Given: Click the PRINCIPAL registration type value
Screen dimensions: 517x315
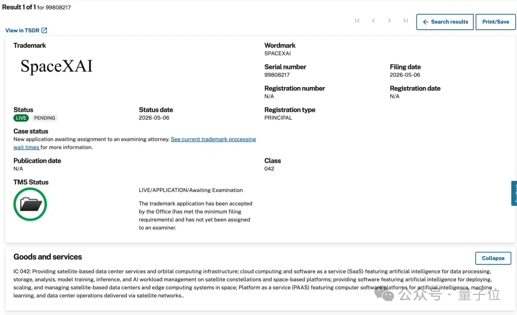Looking at the screenshot, I should click(278, 118).
